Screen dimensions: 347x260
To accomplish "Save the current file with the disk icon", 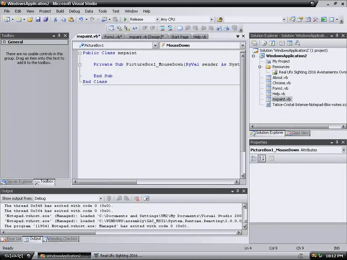I will click(x=38, y=19).
